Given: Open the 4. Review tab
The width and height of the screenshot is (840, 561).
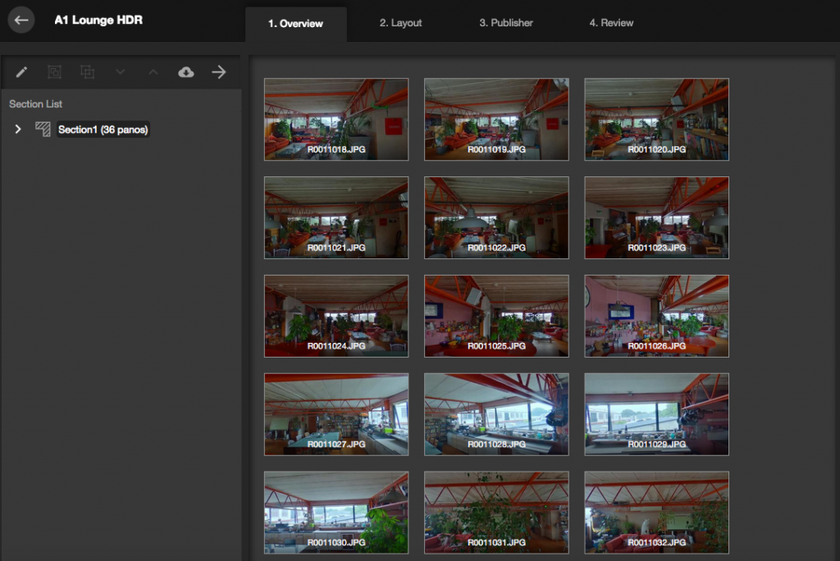Looking at the screenshot, I should (x=611, y=23).
